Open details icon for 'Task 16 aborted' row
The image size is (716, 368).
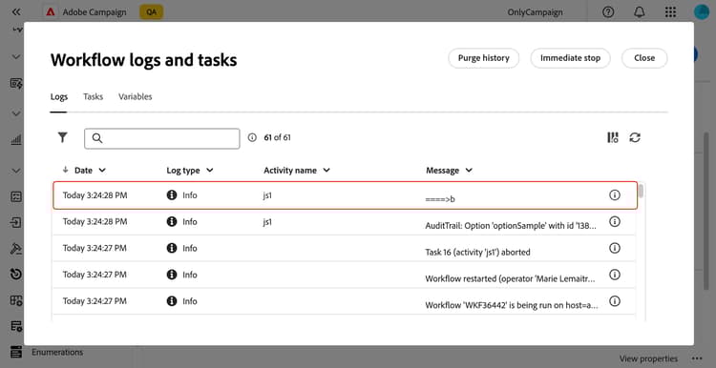pyautogui.click(x=615, y=248)
